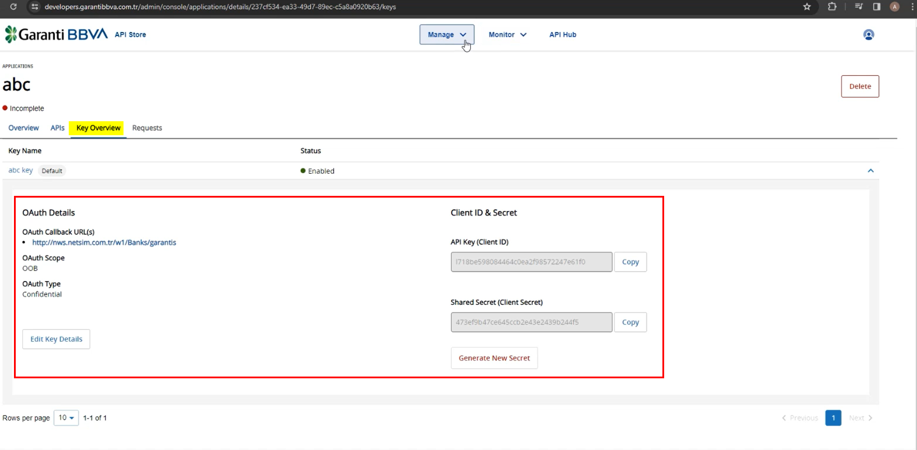Expand the Monitor dropdown menu
The width and height of the screenshot is (917, 450).
[507, 35]
